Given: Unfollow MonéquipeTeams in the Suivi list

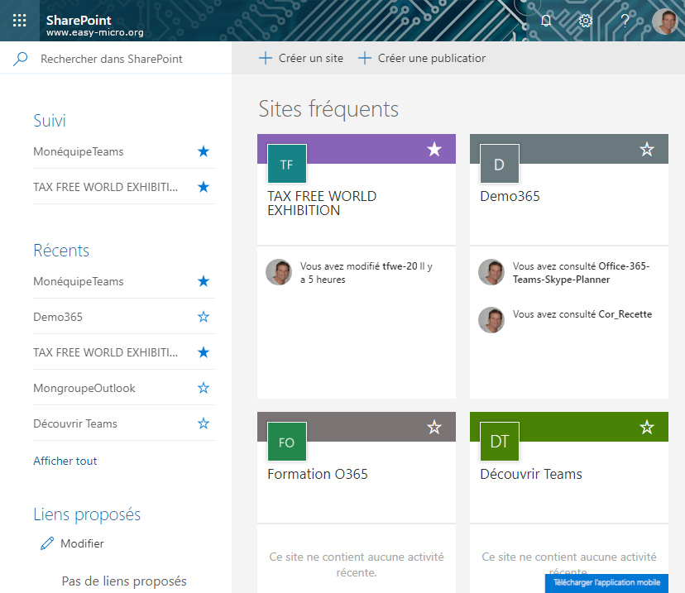Looking at the screenshot, I should coord(204,151).
